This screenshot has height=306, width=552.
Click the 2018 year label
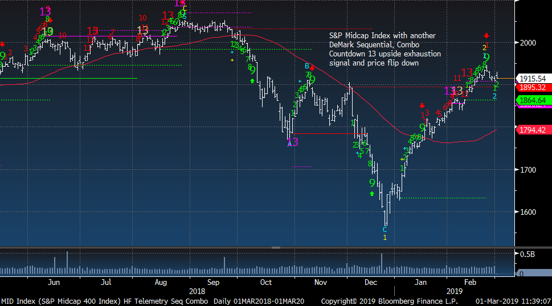tap(197, 291)
